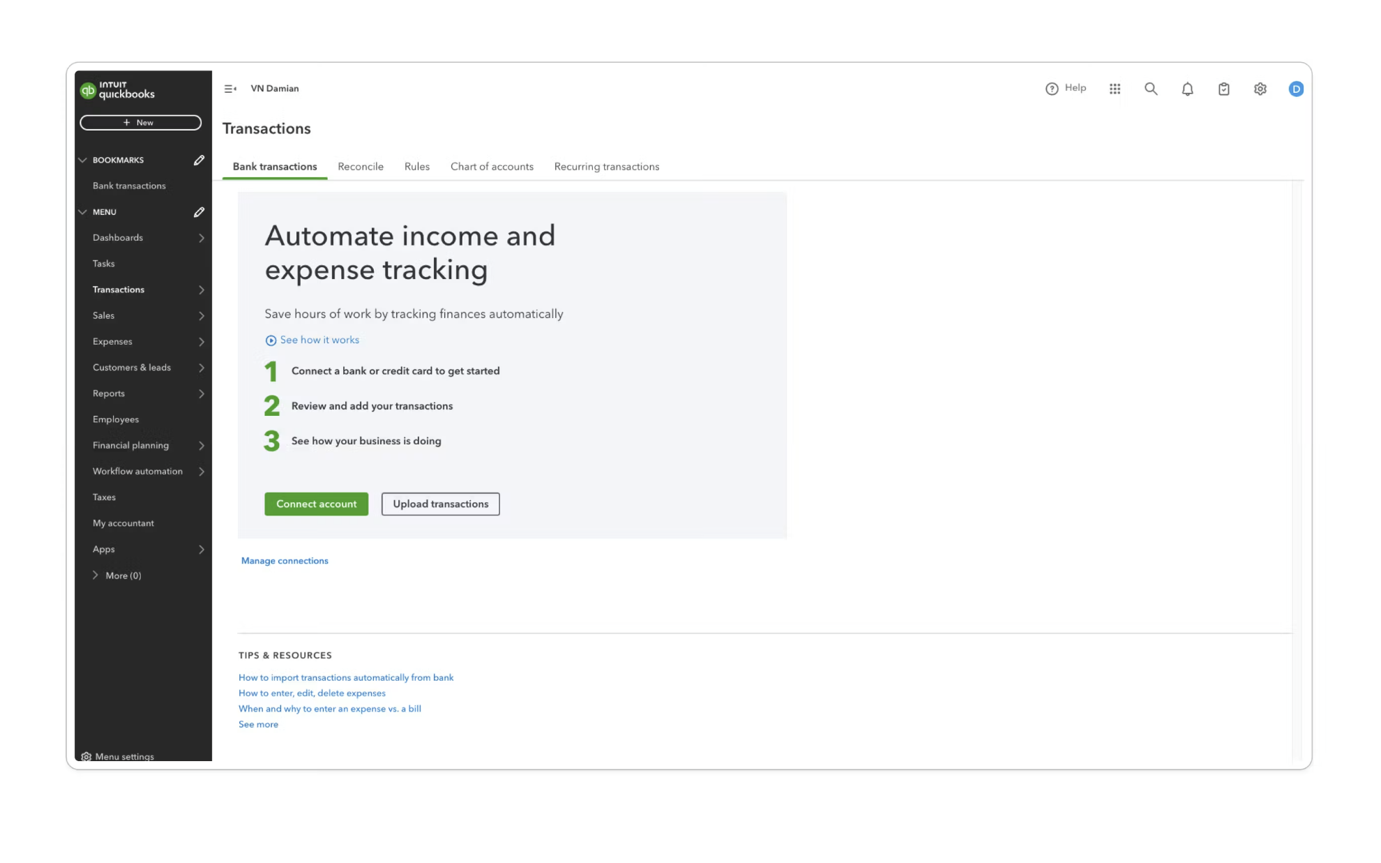This screenshot has width=1381, height=863.
Task: Open expense vs. a bill article link
Action: pyautogui.click(x=330, y=709)
